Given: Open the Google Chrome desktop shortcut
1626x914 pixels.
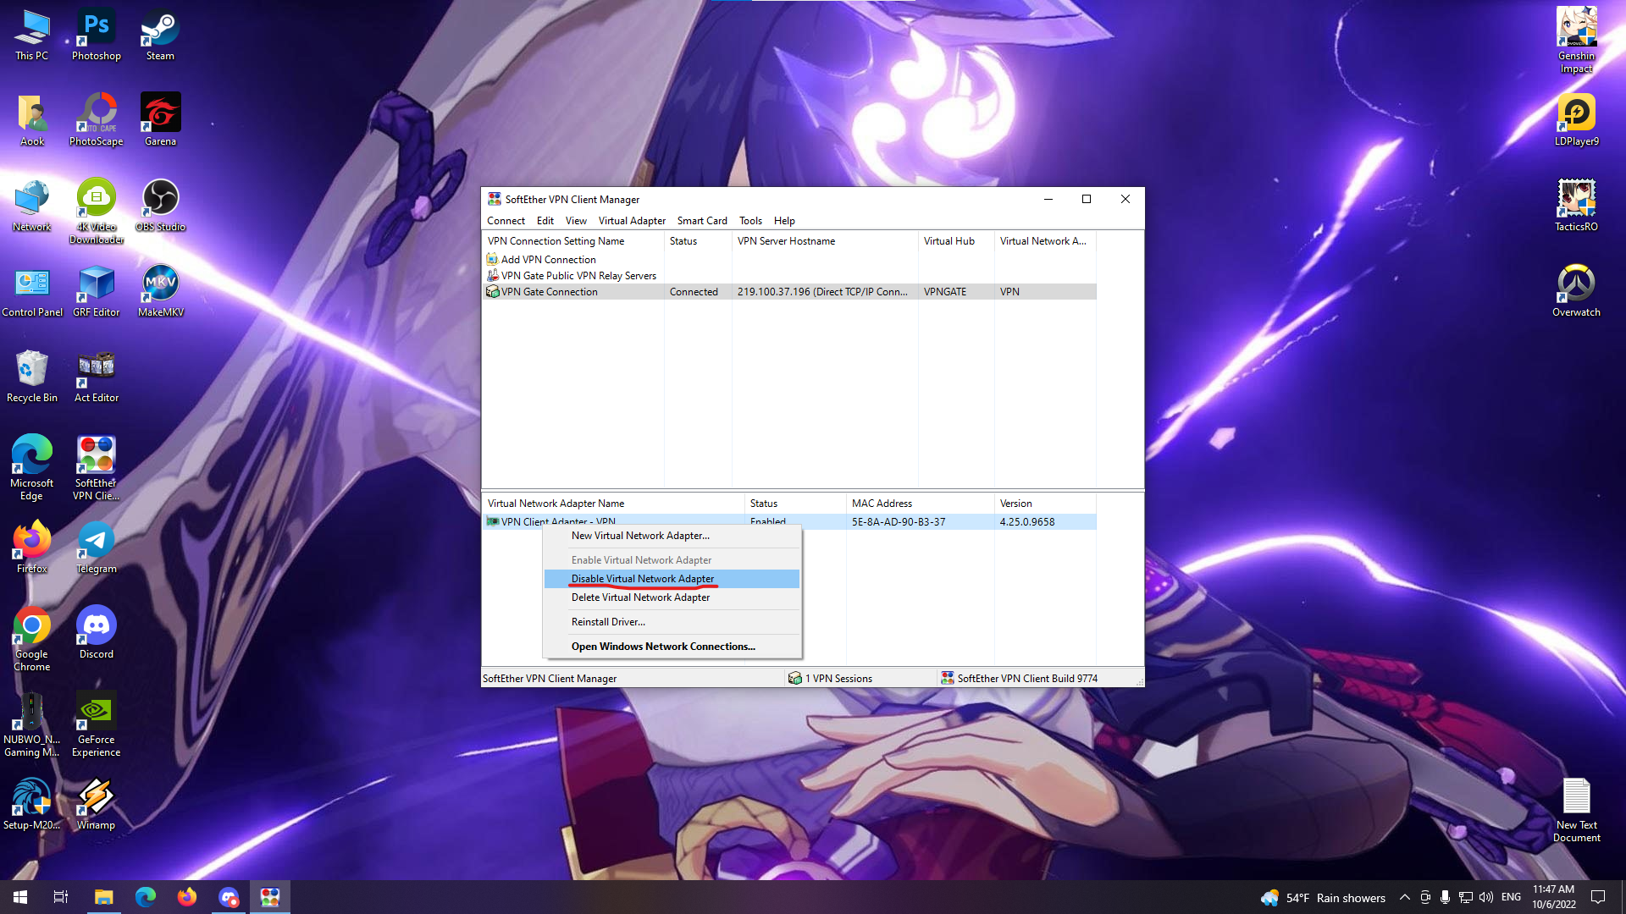Looking at the screenshot, I should coord(32,639).
